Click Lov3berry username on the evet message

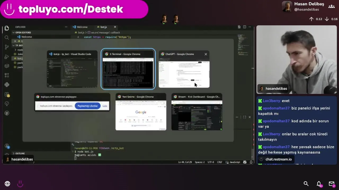point(272,101)
